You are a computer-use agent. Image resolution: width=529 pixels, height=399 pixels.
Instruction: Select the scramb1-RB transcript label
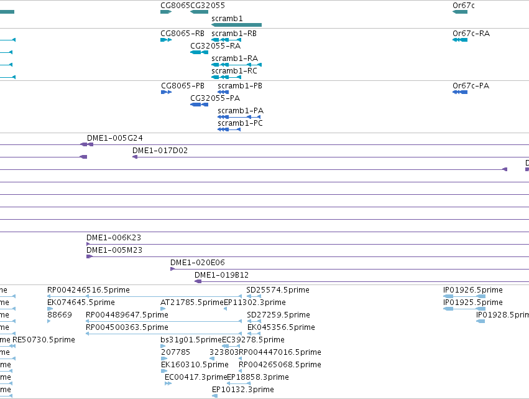coord(234,34)
